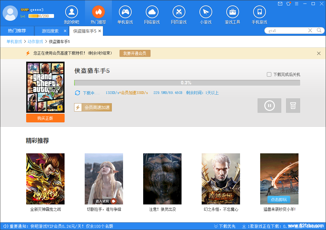Screen dimensions: 326x230
Task: Close the 侠盗猎车手5 tab
Action: click(x=100, y=31)
